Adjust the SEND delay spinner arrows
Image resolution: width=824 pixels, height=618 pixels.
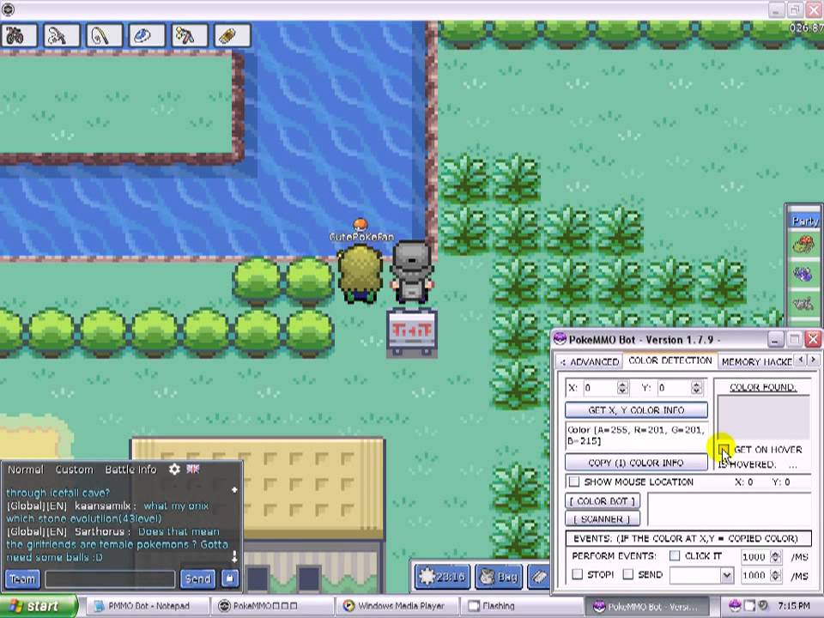[776, 575]
